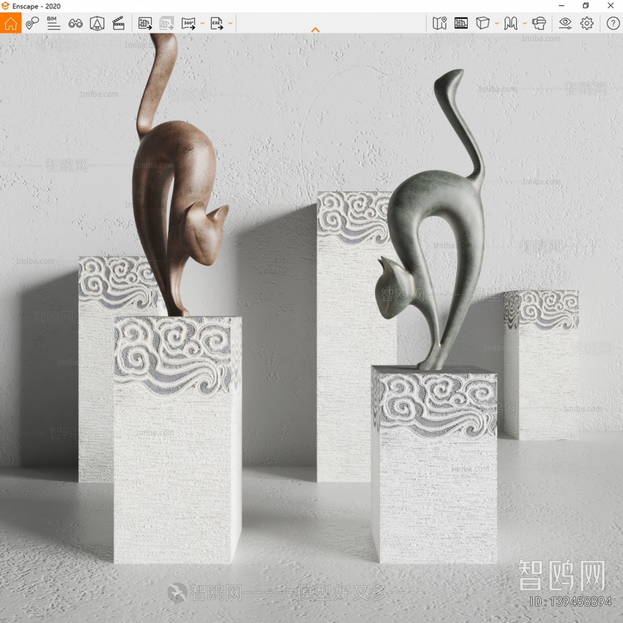Open the Collaborative Annotations pin icon
Viewport: 623px width, 623px height.
[32, 23]
